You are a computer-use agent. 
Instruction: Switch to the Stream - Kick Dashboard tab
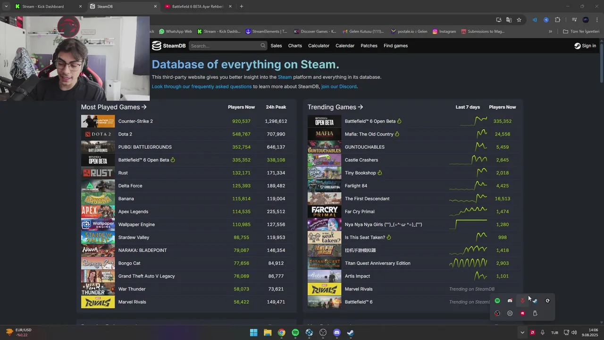[48, 7]
